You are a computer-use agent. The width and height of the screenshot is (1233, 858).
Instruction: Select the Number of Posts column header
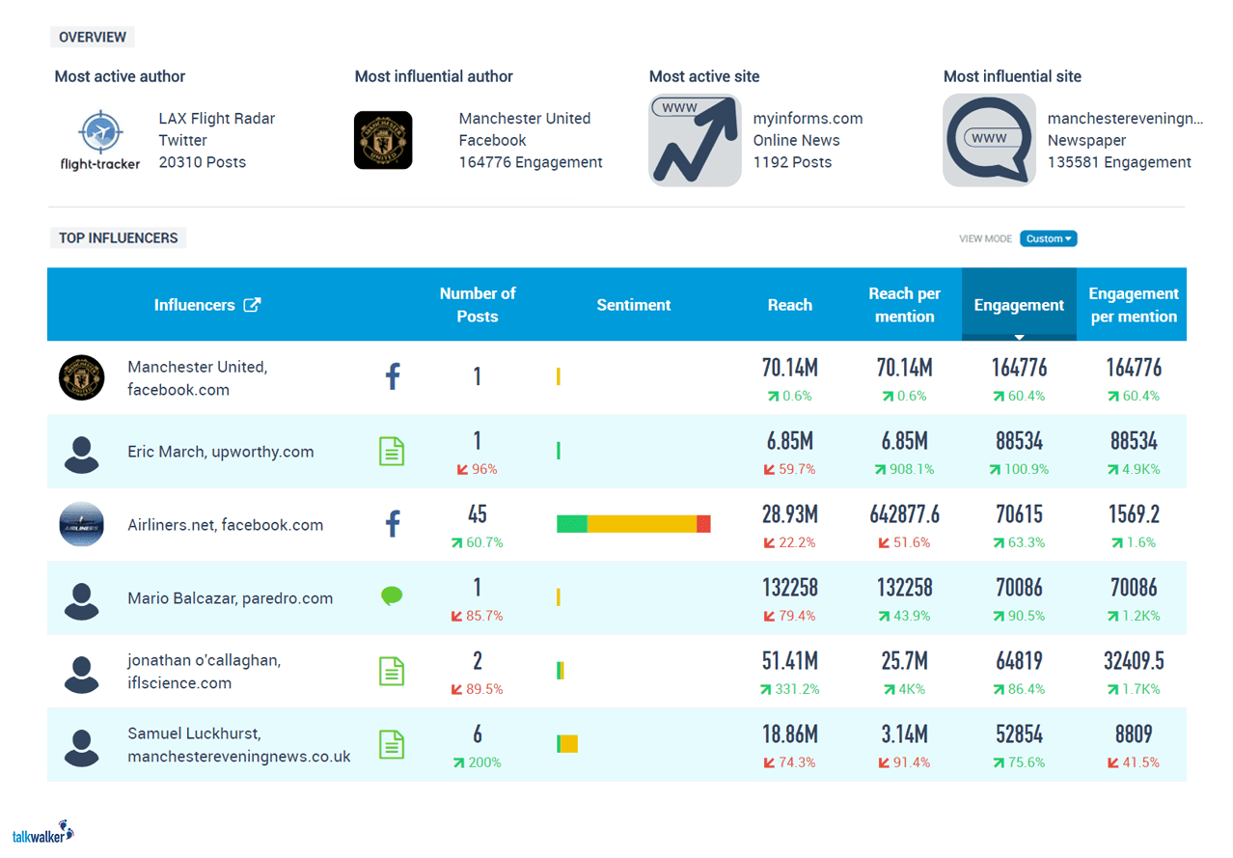pos(478,304)
